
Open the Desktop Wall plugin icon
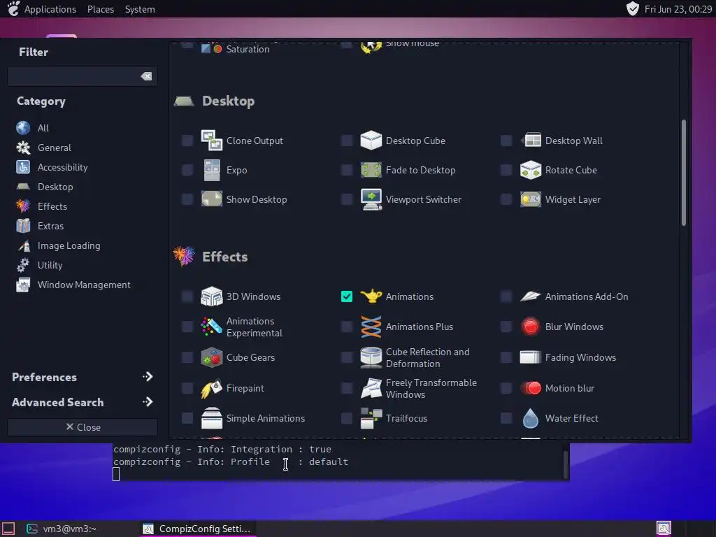point(531,140)
